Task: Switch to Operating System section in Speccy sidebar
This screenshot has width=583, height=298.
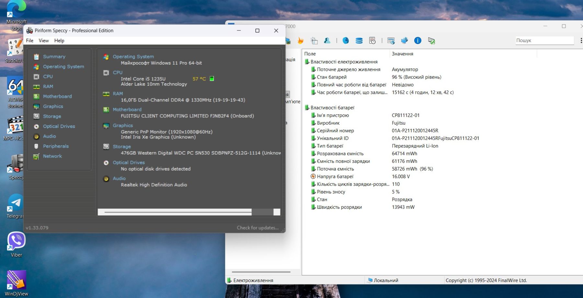Action: (63, 67)
